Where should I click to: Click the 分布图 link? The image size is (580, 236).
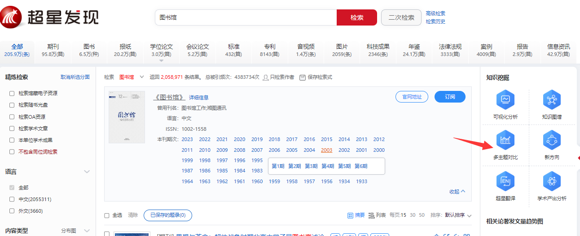69,231
